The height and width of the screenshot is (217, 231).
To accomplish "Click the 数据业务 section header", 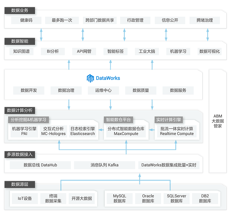I will pos(20,11).
